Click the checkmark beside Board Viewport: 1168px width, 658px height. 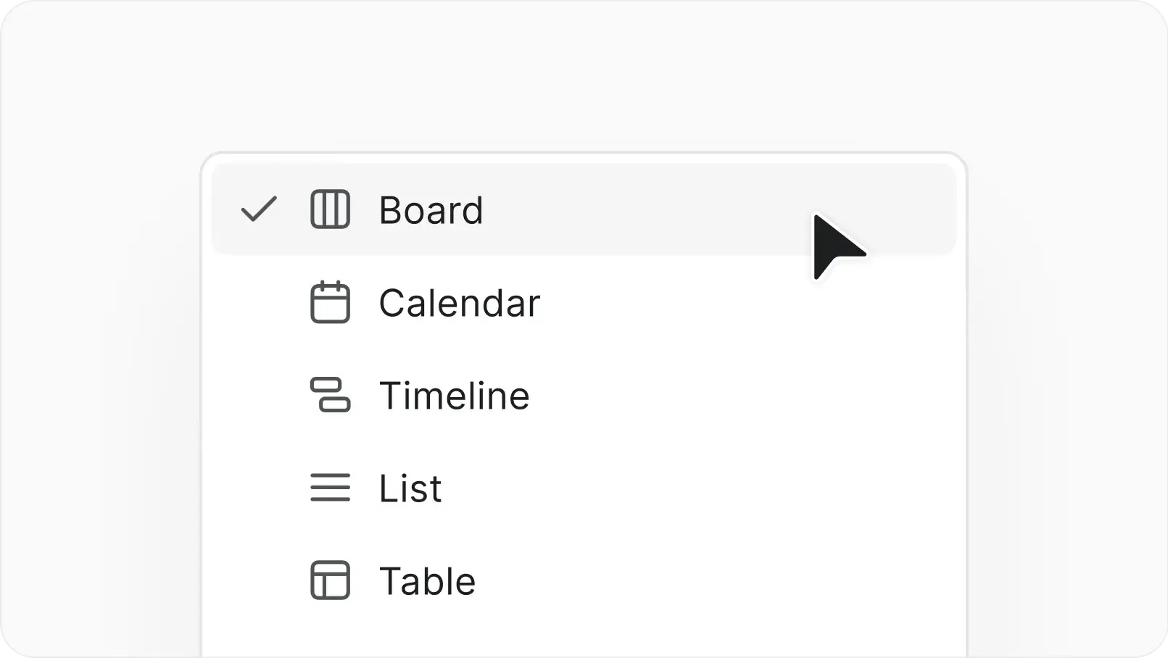point(259,209)
